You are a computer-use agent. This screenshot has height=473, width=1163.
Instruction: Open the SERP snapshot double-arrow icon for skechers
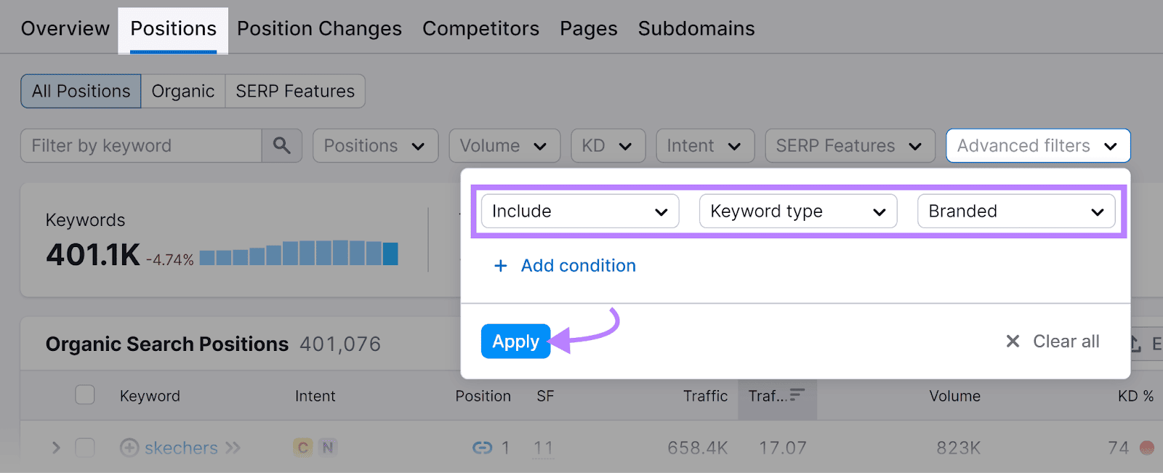pos(232,448)
